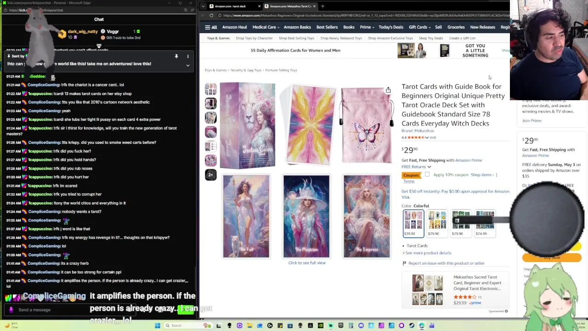Tick the Apply 10% coupon checkbox
The width and height of the screenshot is (588, 331).
pos(427,175)
